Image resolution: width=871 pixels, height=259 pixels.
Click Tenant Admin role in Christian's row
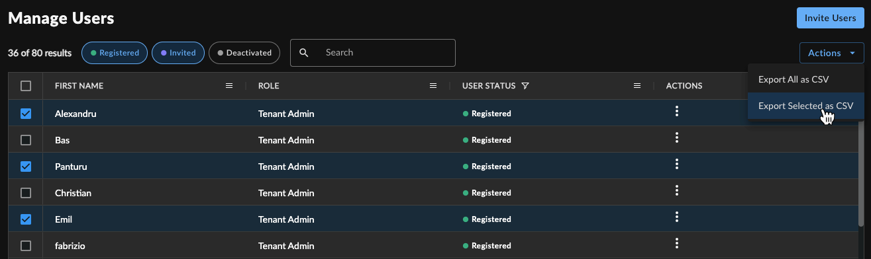[286, 193]
